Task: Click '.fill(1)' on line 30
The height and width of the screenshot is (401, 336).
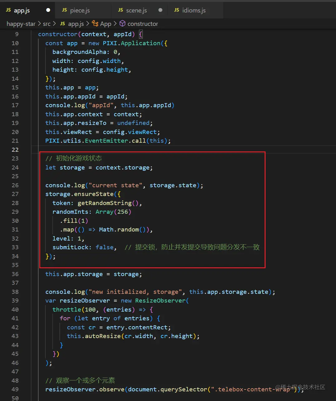Action: (74, 221)
